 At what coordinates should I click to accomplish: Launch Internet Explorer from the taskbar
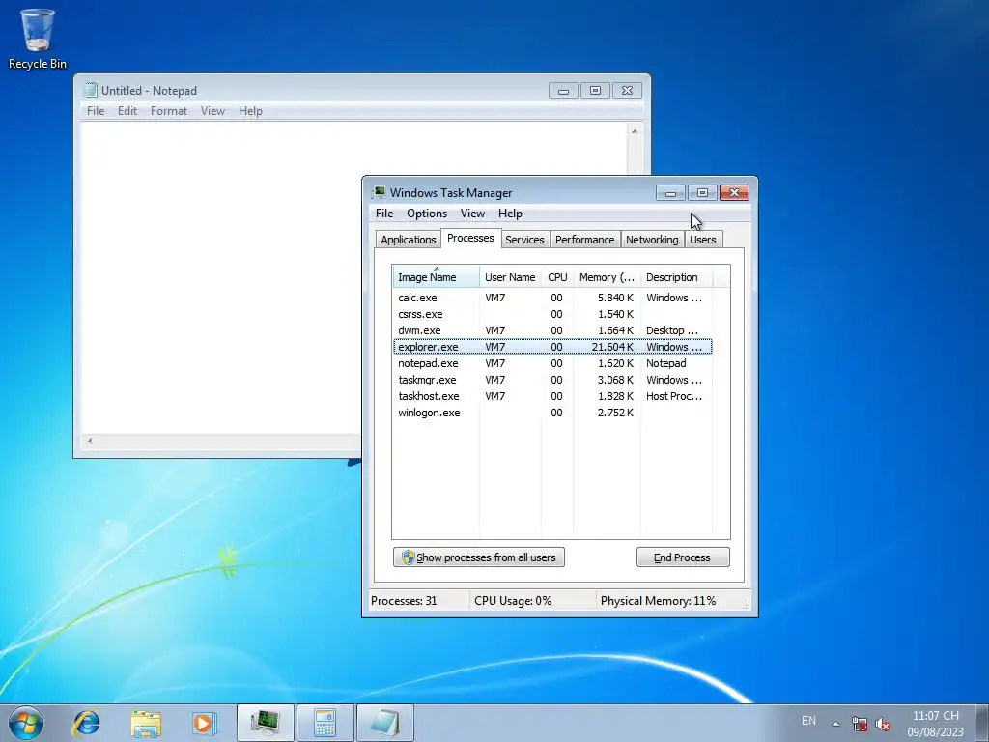(x=86, y=723)
